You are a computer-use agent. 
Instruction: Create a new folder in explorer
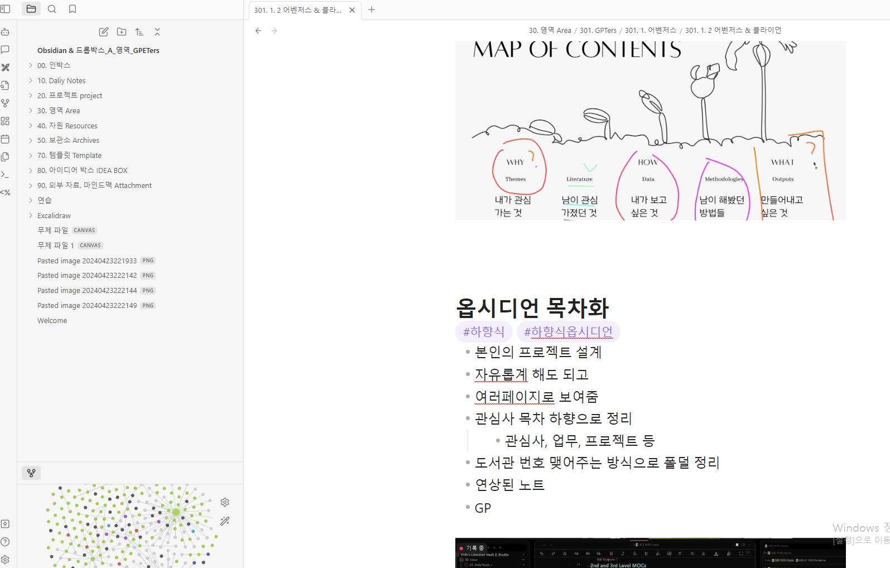tap(122, 32)
